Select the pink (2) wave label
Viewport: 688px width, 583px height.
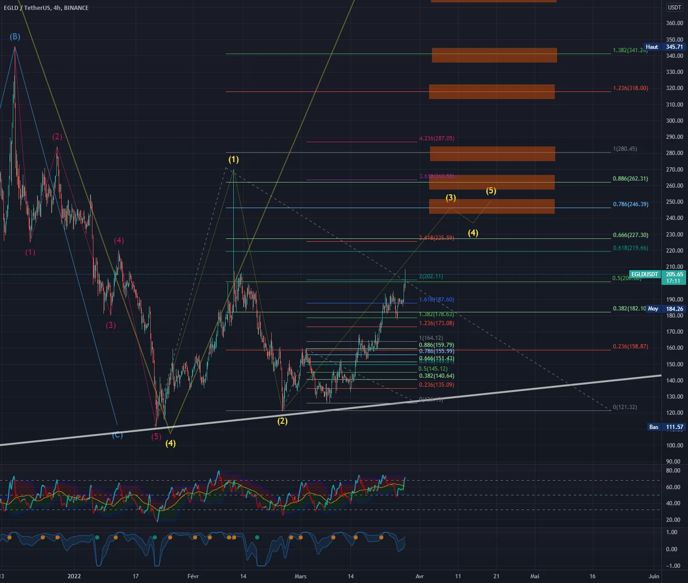pyautogui.click(x=57, y=137)
